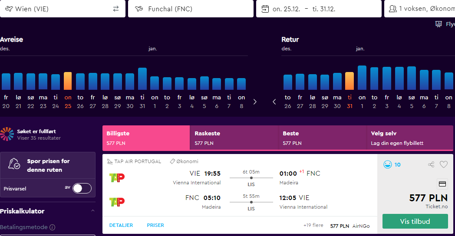The image size is (455, 236).
Task: Click the Funchal (FNC) destination field
Action: [x=191, y=9]
